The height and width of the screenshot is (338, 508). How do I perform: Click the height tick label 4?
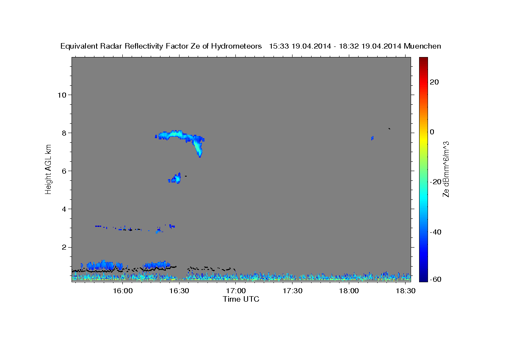click(63, 209)
